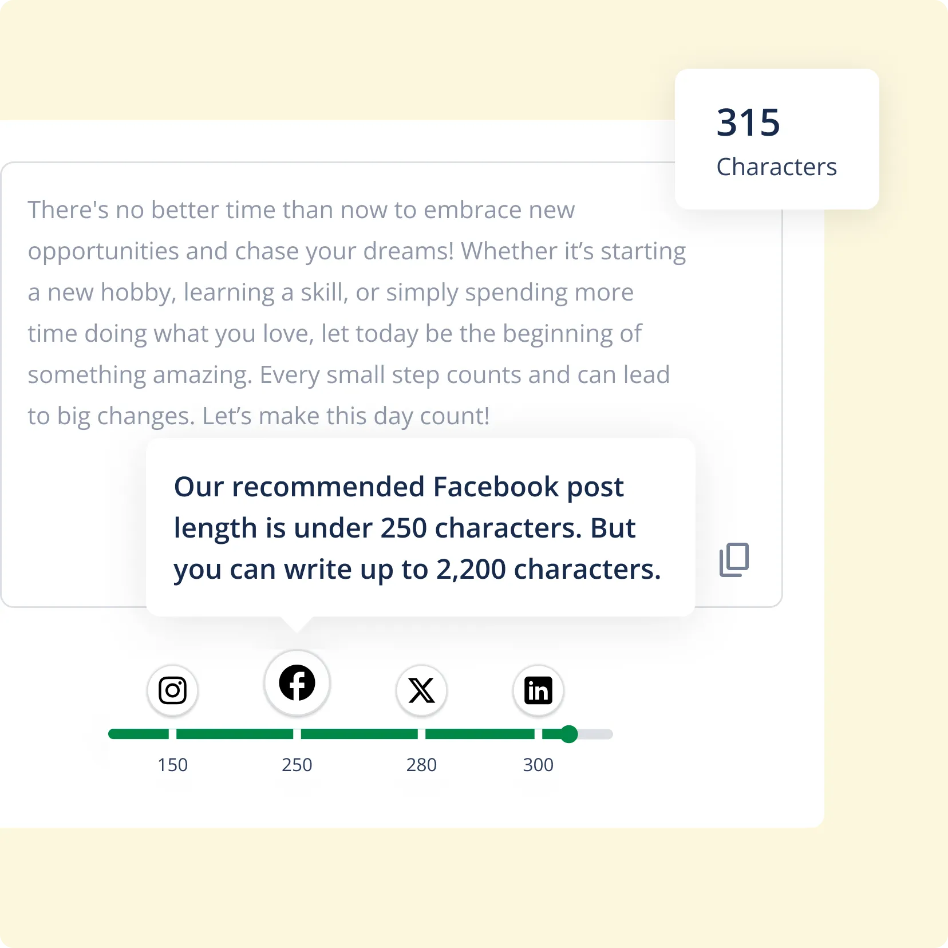Click the 150 character tick label
This screenshot has width=948, height=948.
pyautogui.click(x=172, y=765)
